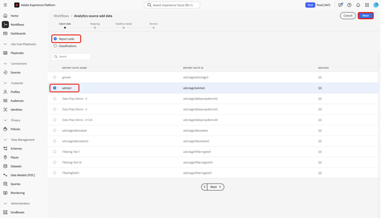Click the Workflows breadcrumb link
This screenshot has height=218, width=381.
pos(61,16)
